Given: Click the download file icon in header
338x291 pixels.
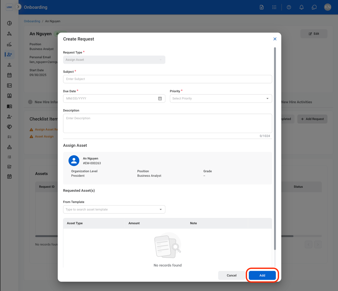Looking at the screenshot, I should click(x=262, y=7).
